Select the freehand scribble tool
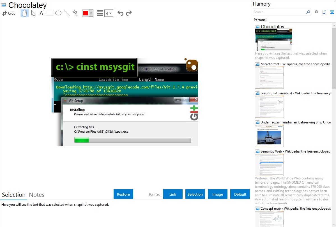This screenshot has height=227, width=336. click(75, 13)
